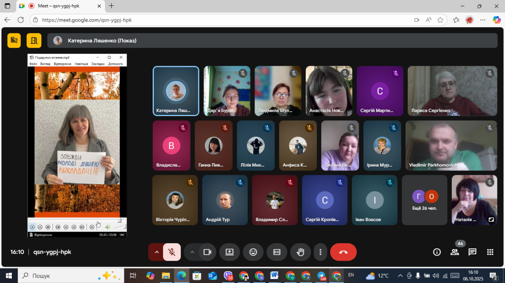
Task: Toggle closed captions on
Action: pyautogui.click(x=277, y=252)
